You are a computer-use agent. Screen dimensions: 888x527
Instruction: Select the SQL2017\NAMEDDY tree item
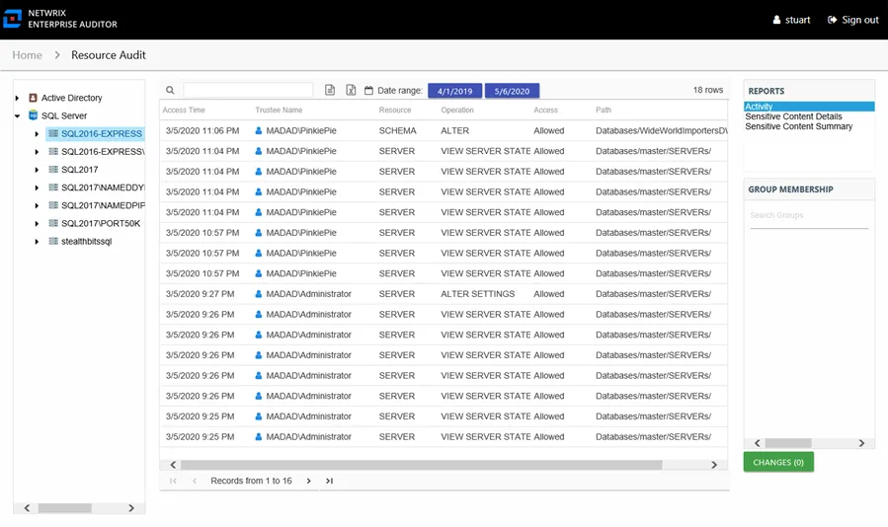[x=103, y=188]
